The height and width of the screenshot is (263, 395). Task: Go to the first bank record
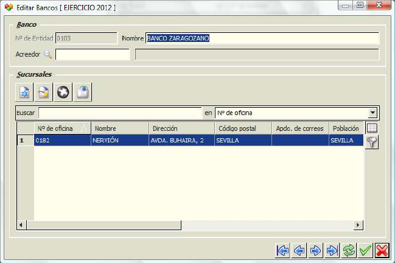282,250
